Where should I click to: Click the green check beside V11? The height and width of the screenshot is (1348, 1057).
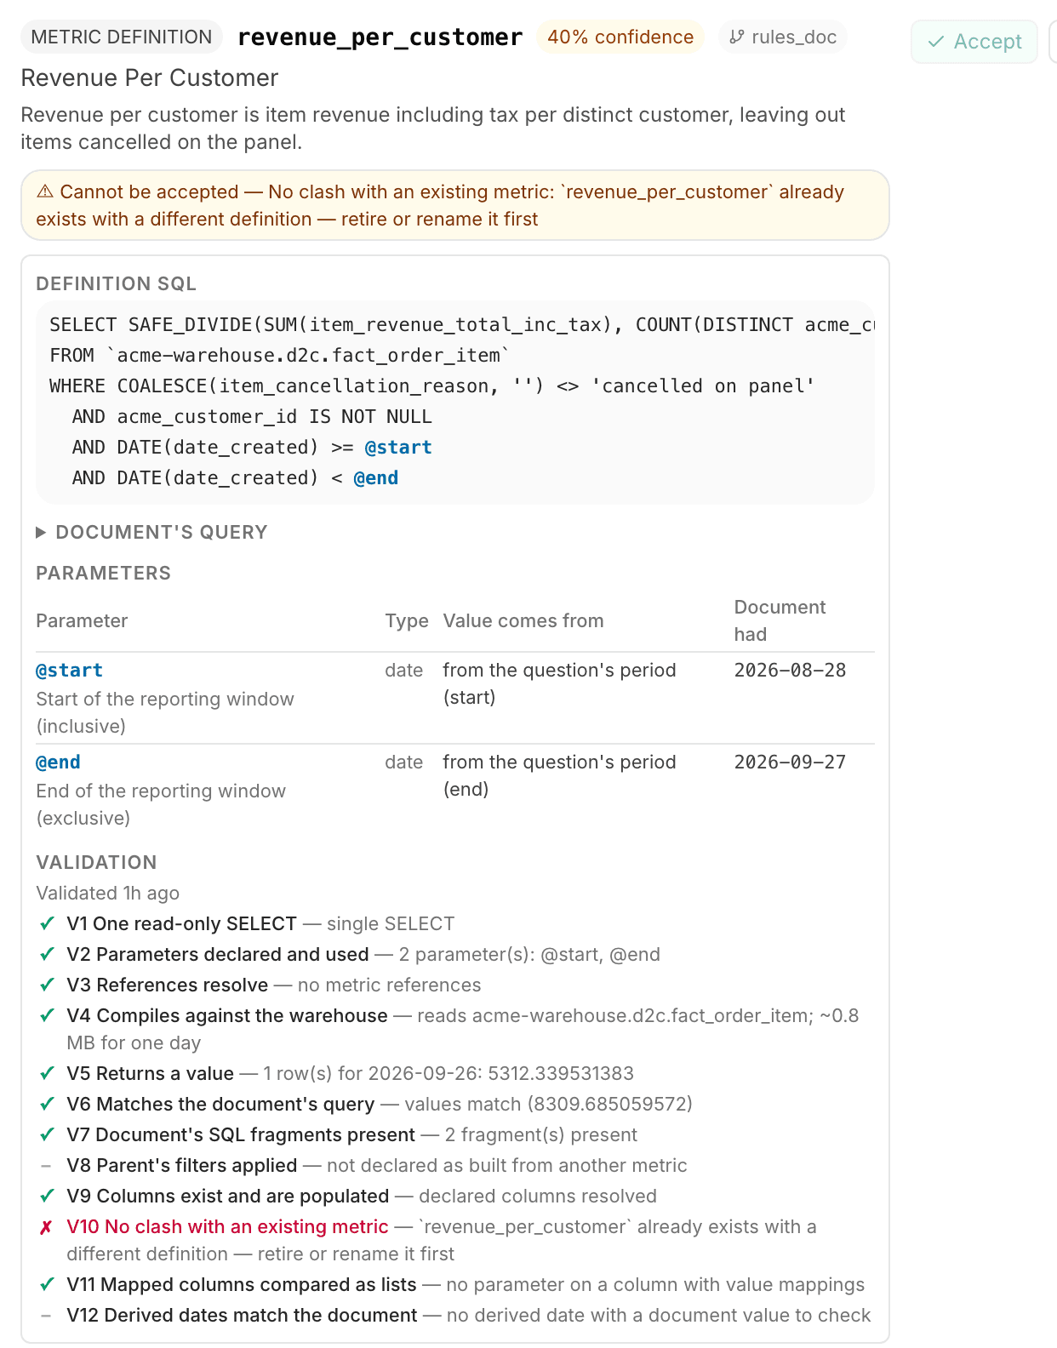point(48,1284)
